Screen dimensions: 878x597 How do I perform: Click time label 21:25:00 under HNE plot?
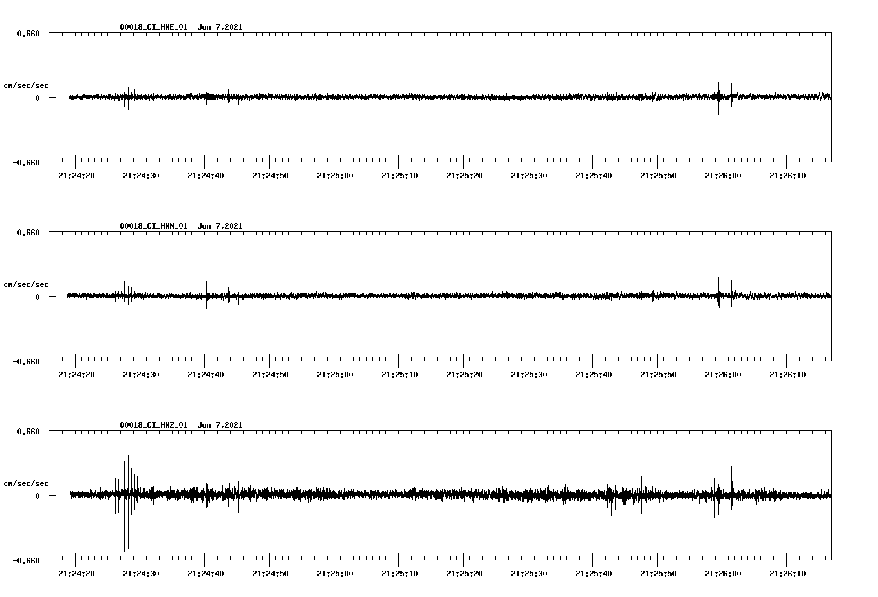[335, 175]
